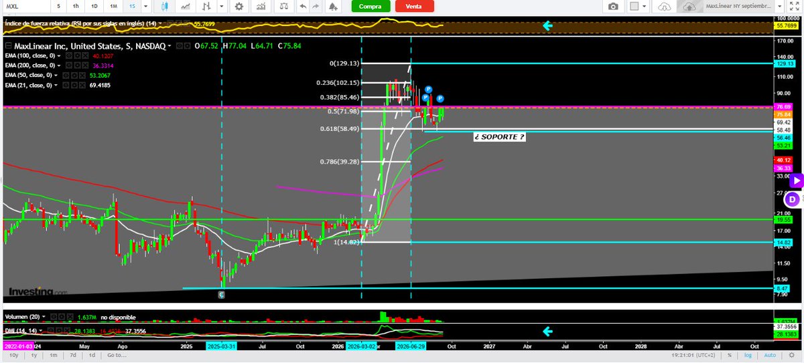Expand the RSI indicator legend dropdown arrow
The image size is (804, 363).
click(x=160, y=23)
